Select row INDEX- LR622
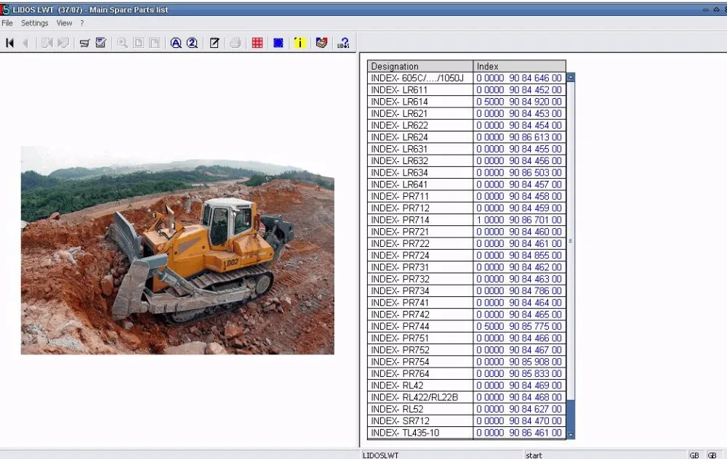This screenshot has width=727, height=459. click(x=467, y=125)
